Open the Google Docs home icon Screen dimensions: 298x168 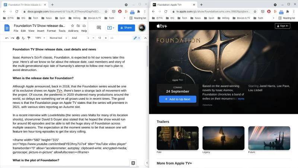7,28
